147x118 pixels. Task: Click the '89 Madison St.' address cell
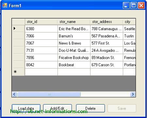point(106,58)
